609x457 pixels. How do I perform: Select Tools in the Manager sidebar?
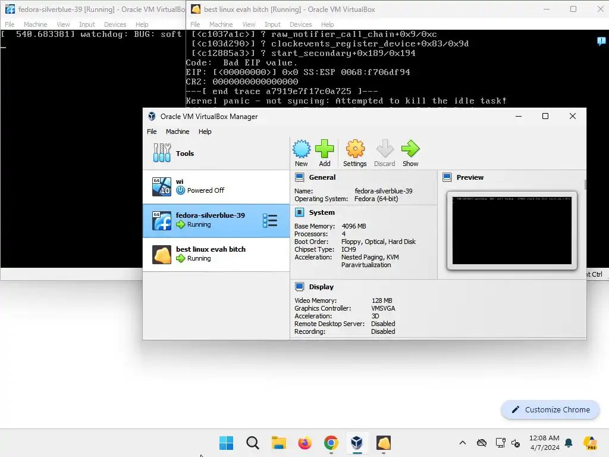click(x=216, y=153)
